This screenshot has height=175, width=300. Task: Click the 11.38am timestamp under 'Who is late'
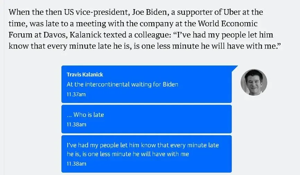click(76, 124)
